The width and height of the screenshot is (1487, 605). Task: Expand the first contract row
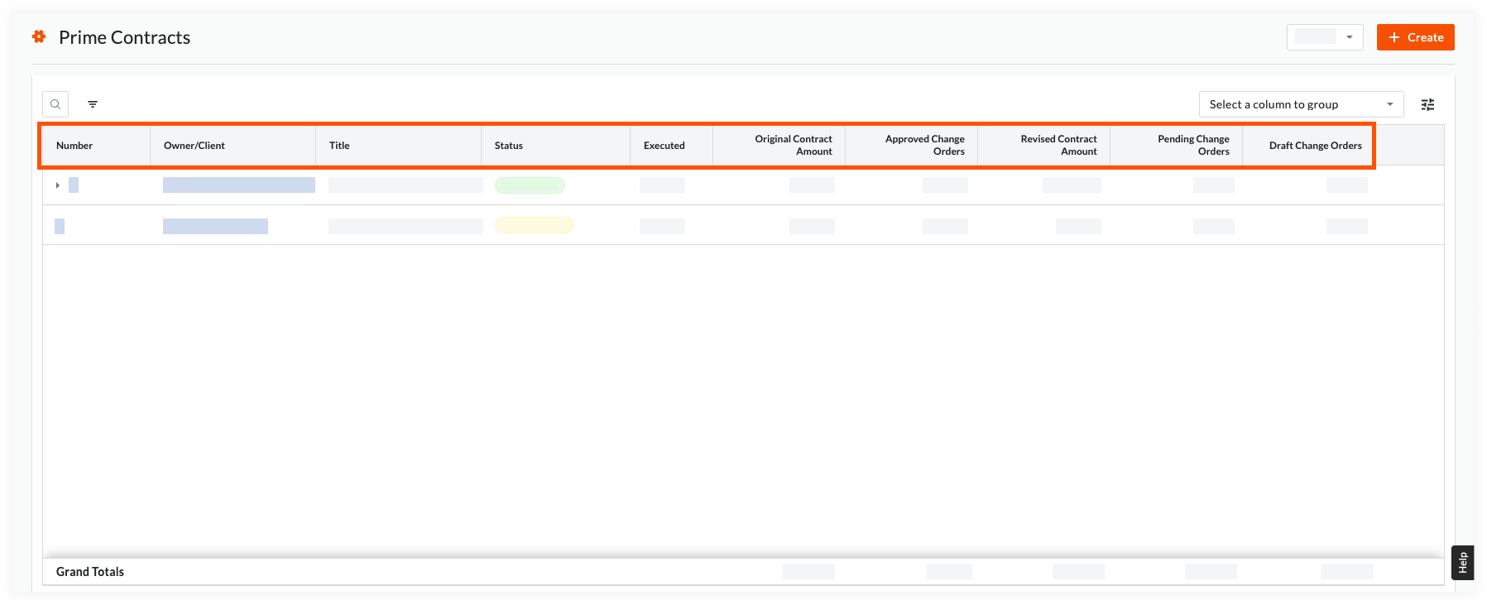57,185
